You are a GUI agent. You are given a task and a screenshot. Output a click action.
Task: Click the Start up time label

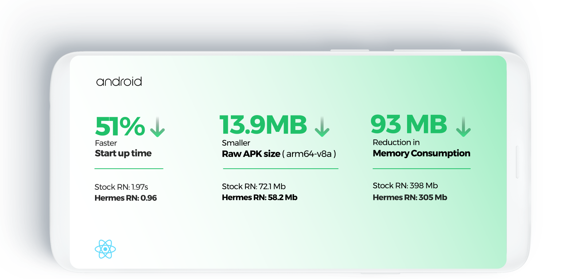(x=123, y=153)
